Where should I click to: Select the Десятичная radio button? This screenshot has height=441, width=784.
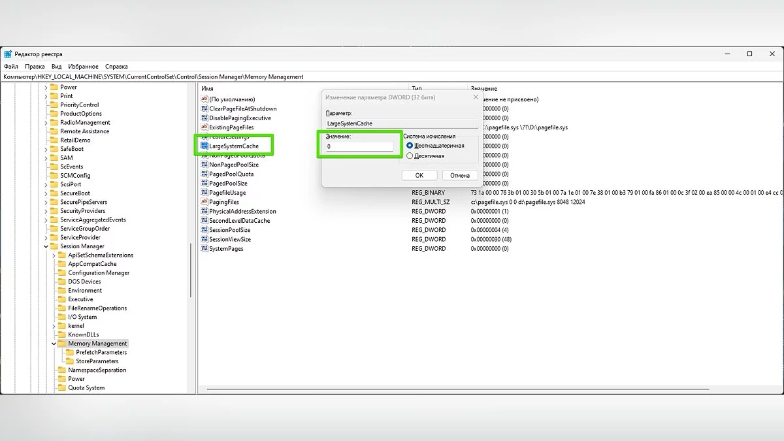click(x=410, y=156)
